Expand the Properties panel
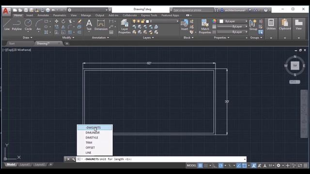310x174 pixels. tap(222, 38)
